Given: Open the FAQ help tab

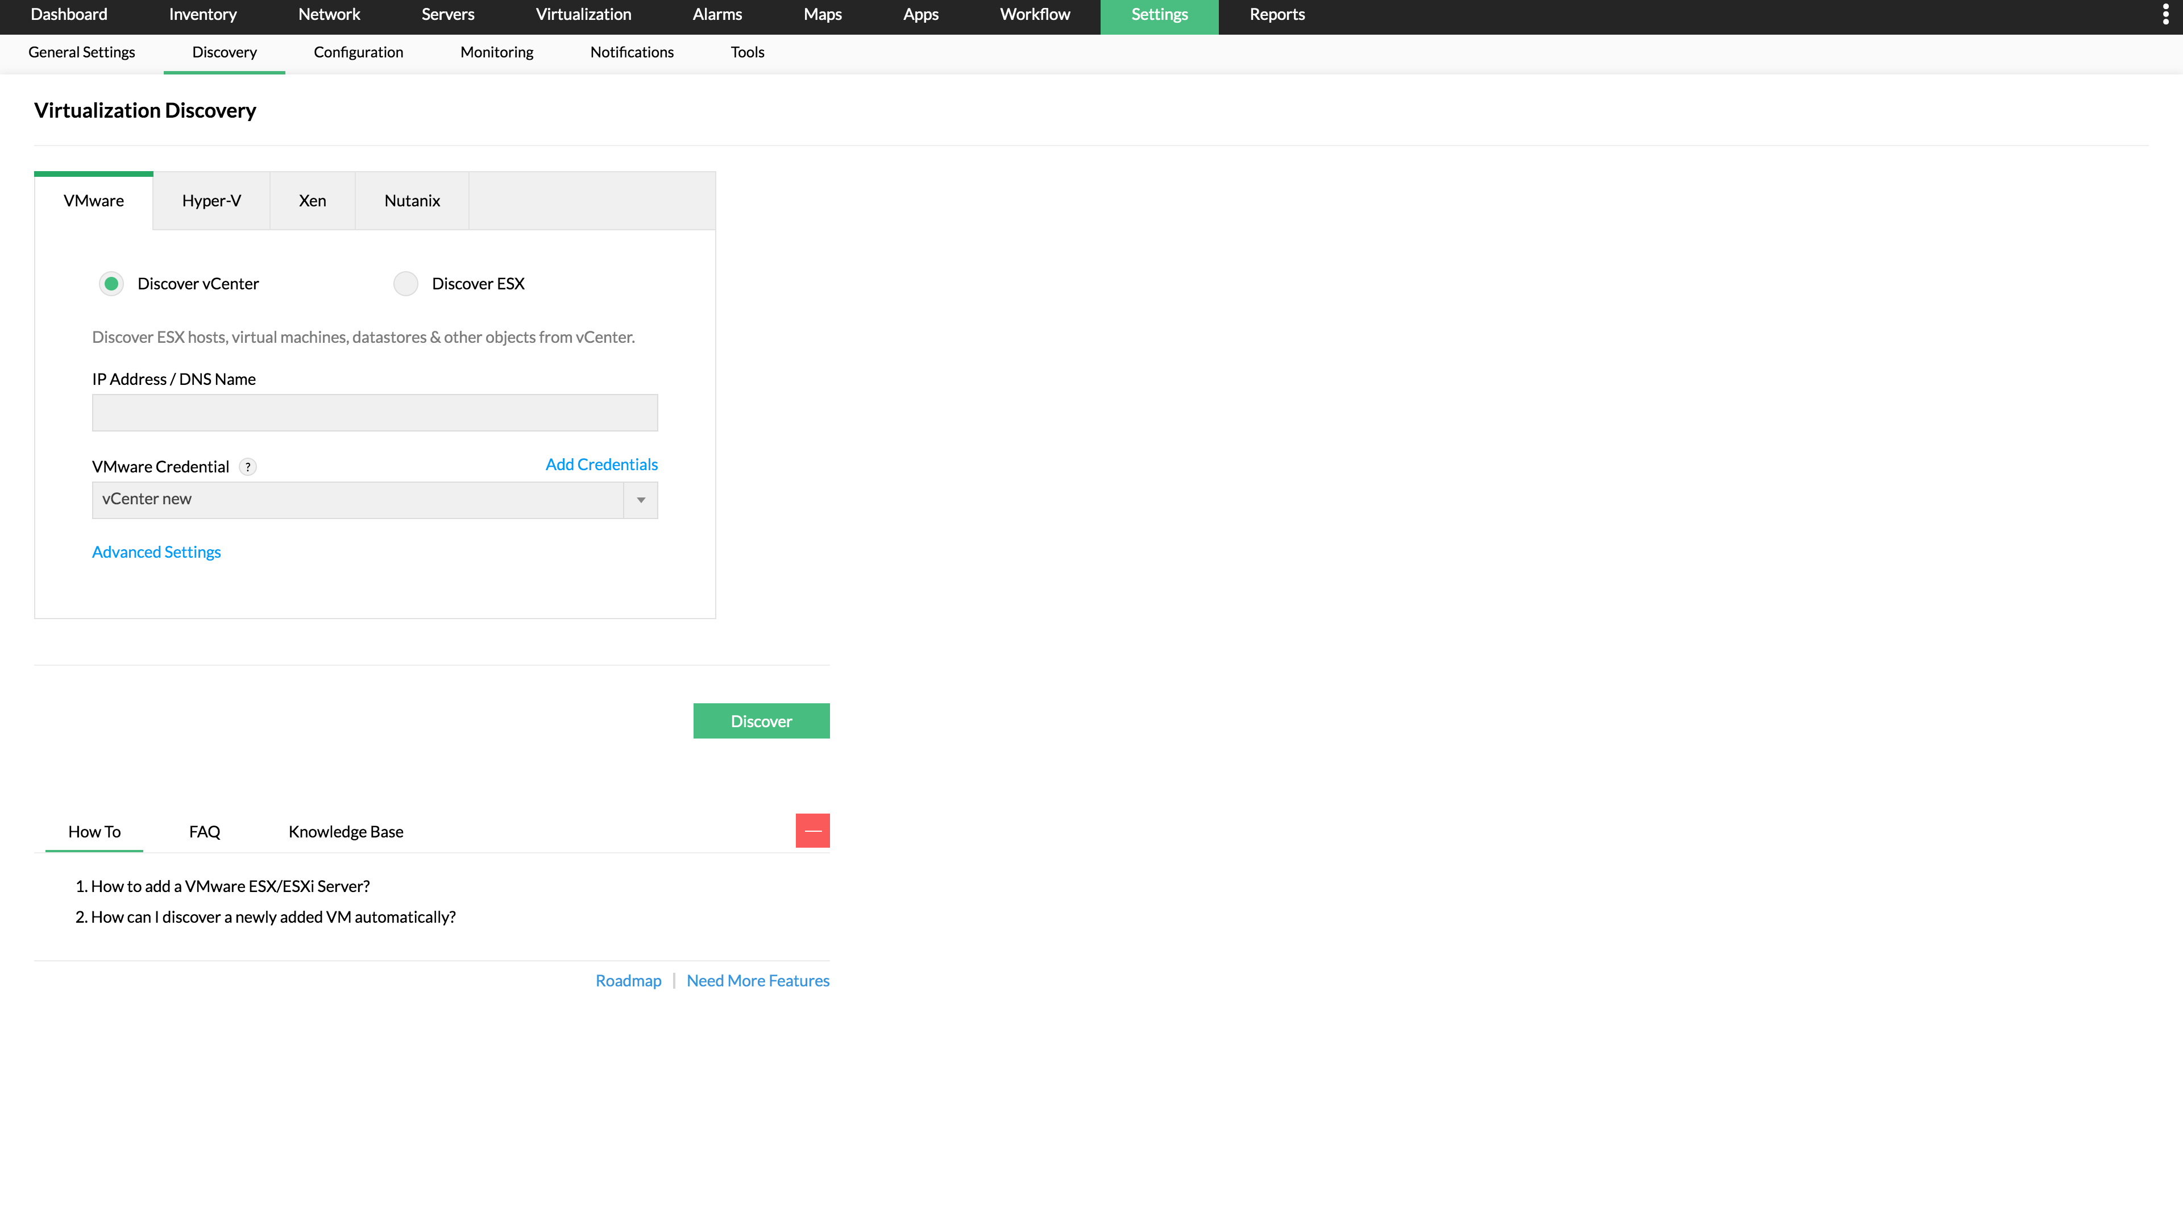Looking at the screenshot, I should 204,832.
